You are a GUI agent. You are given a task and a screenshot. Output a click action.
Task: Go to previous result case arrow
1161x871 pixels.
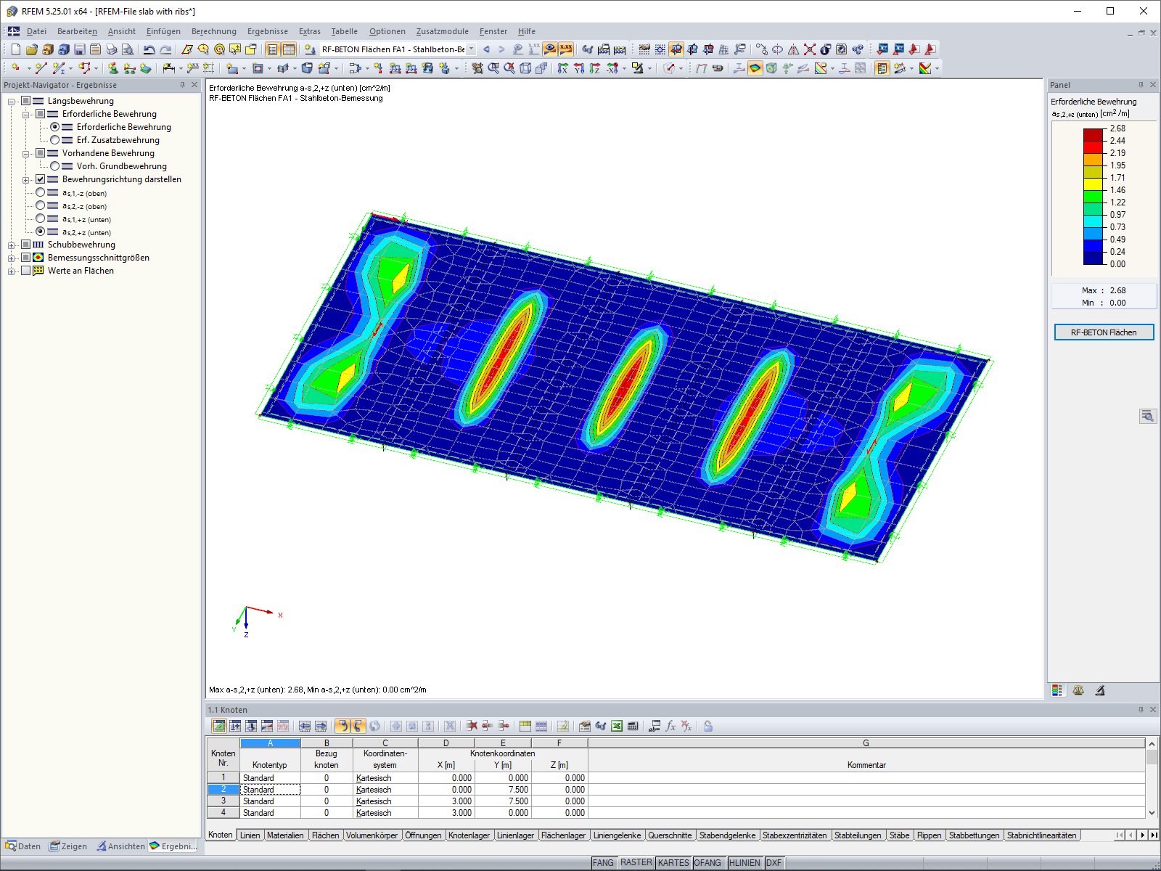(x=486, y=49)
